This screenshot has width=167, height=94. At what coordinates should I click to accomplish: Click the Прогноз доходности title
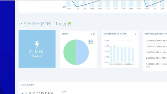pos(156,34)
